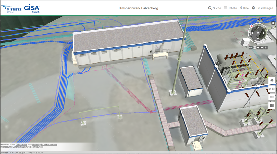277x154 pixels.
Task: Rotate view right with compass arrow
Action: coord(264,33)
